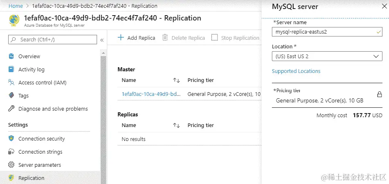Click the Replicas table Name header

(x=129, y=125)
